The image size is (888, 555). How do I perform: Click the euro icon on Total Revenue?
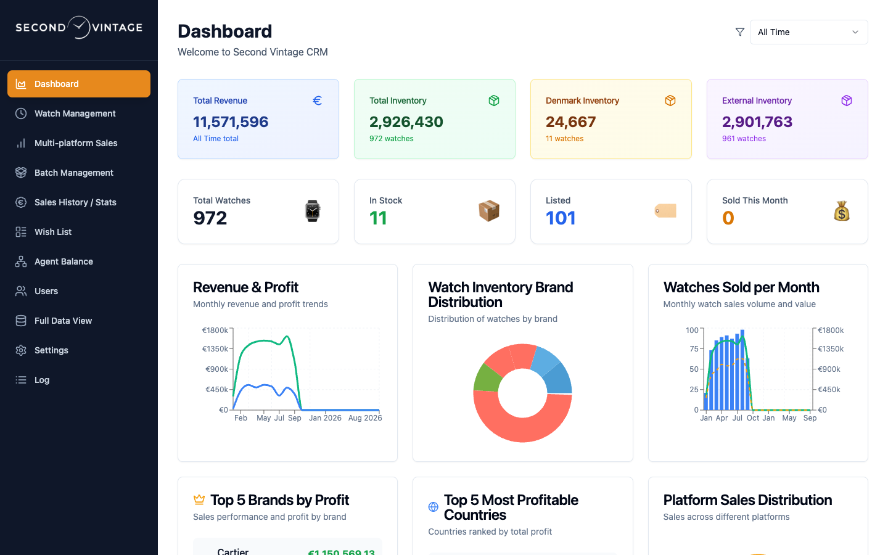(x=318, y=101)
